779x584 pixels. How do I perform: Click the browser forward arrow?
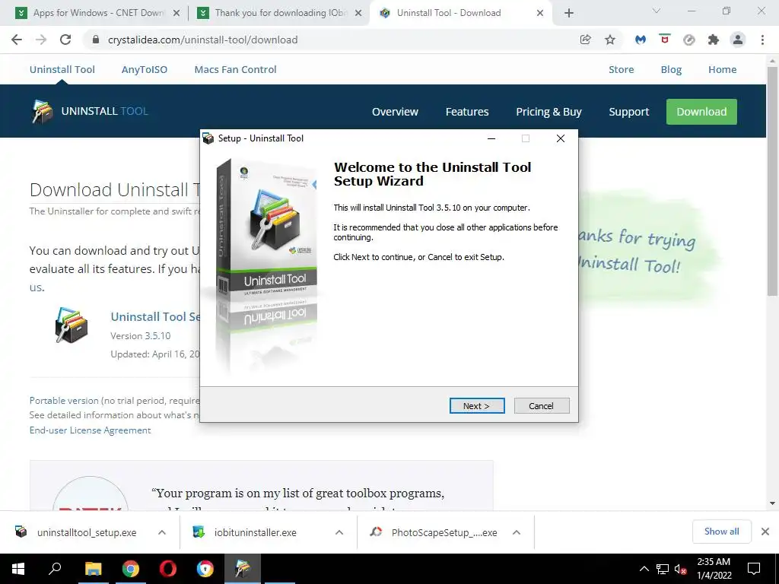(x=41, y=40)
